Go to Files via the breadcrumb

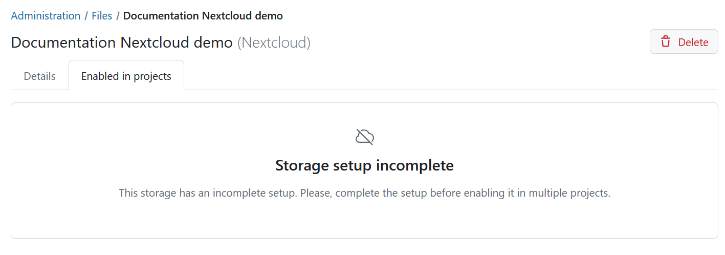coord(102,16)
